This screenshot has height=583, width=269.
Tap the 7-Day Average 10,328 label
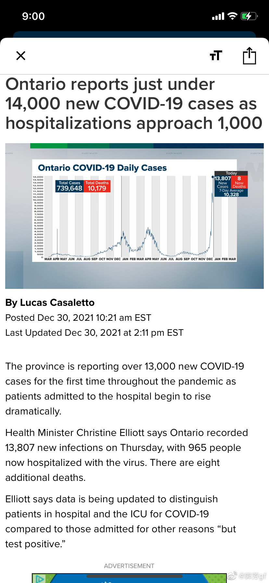tap(231, 193)
